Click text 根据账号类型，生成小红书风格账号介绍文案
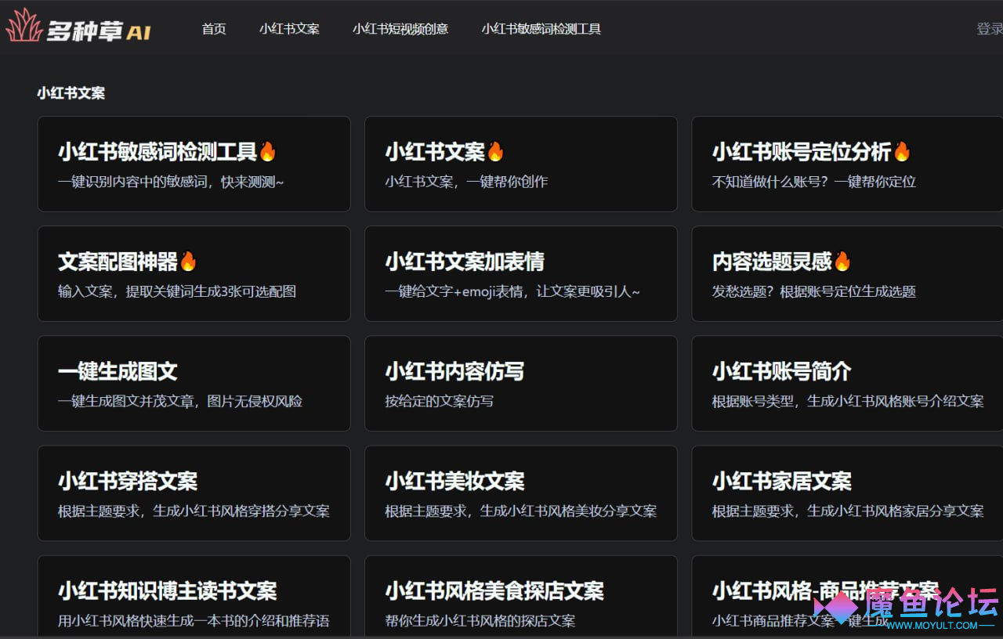1003x639 pixels. 848,401
